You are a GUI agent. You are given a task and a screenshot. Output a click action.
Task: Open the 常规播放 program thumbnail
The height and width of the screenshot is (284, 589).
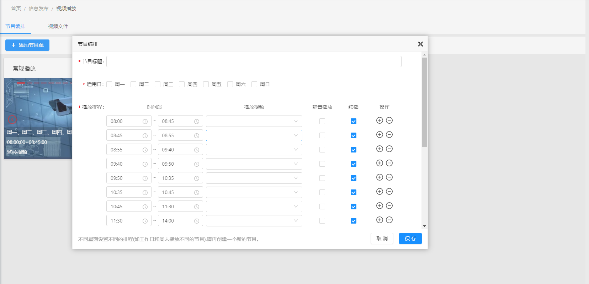click(38, 119)
